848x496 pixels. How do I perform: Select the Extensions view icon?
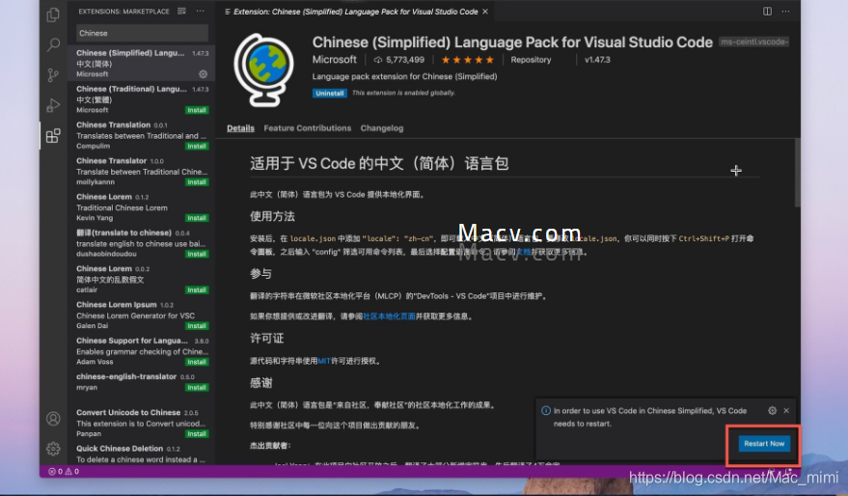(x=53, y=135)
